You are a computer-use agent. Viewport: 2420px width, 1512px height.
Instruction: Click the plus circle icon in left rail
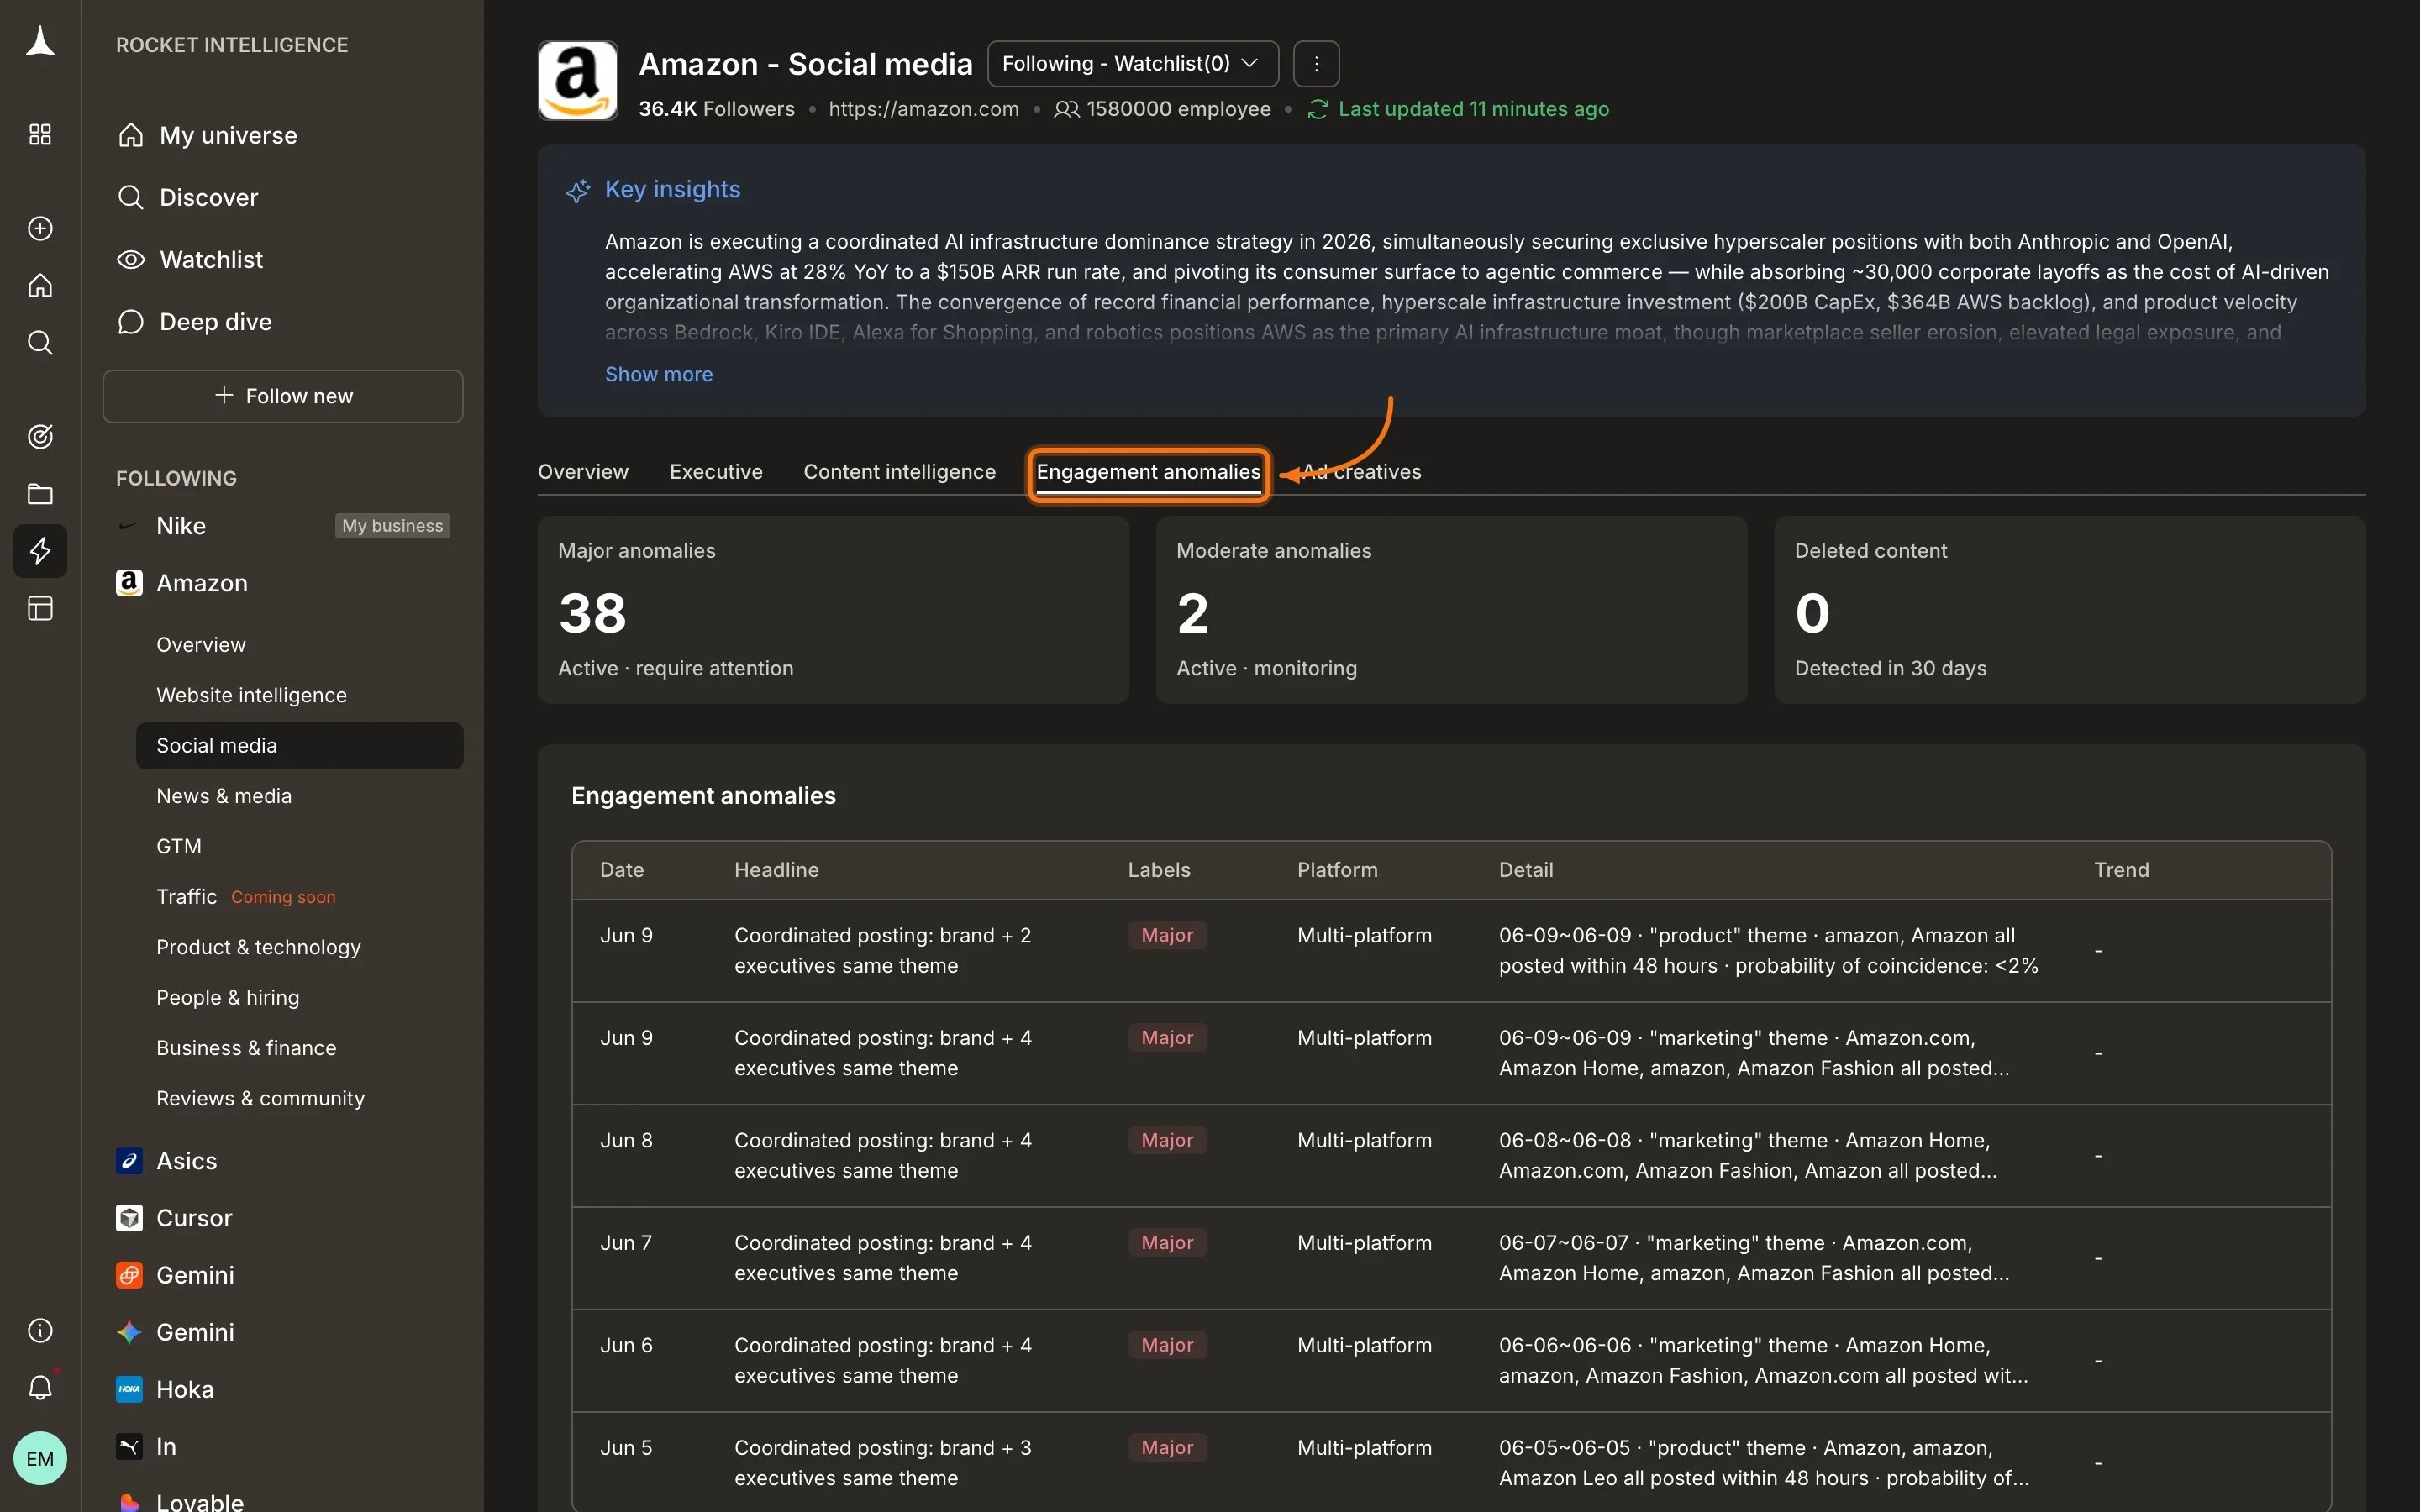pyautogui.click(x=40, y=228)
